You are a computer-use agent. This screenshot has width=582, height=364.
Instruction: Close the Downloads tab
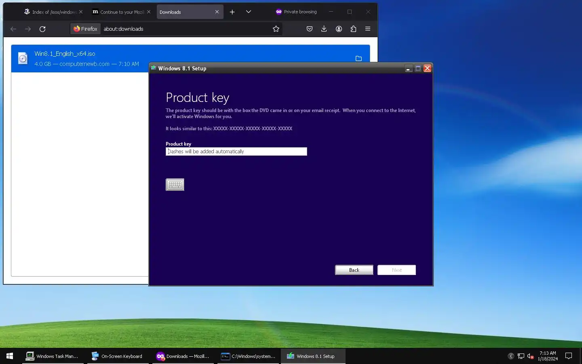[x=217, y=12]
